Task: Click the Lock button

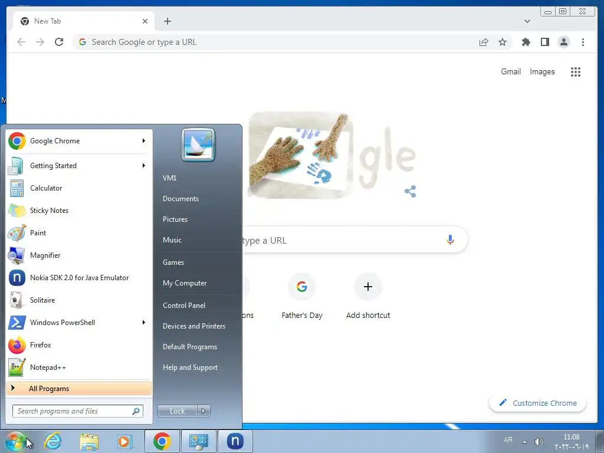Action: [178, 411]
